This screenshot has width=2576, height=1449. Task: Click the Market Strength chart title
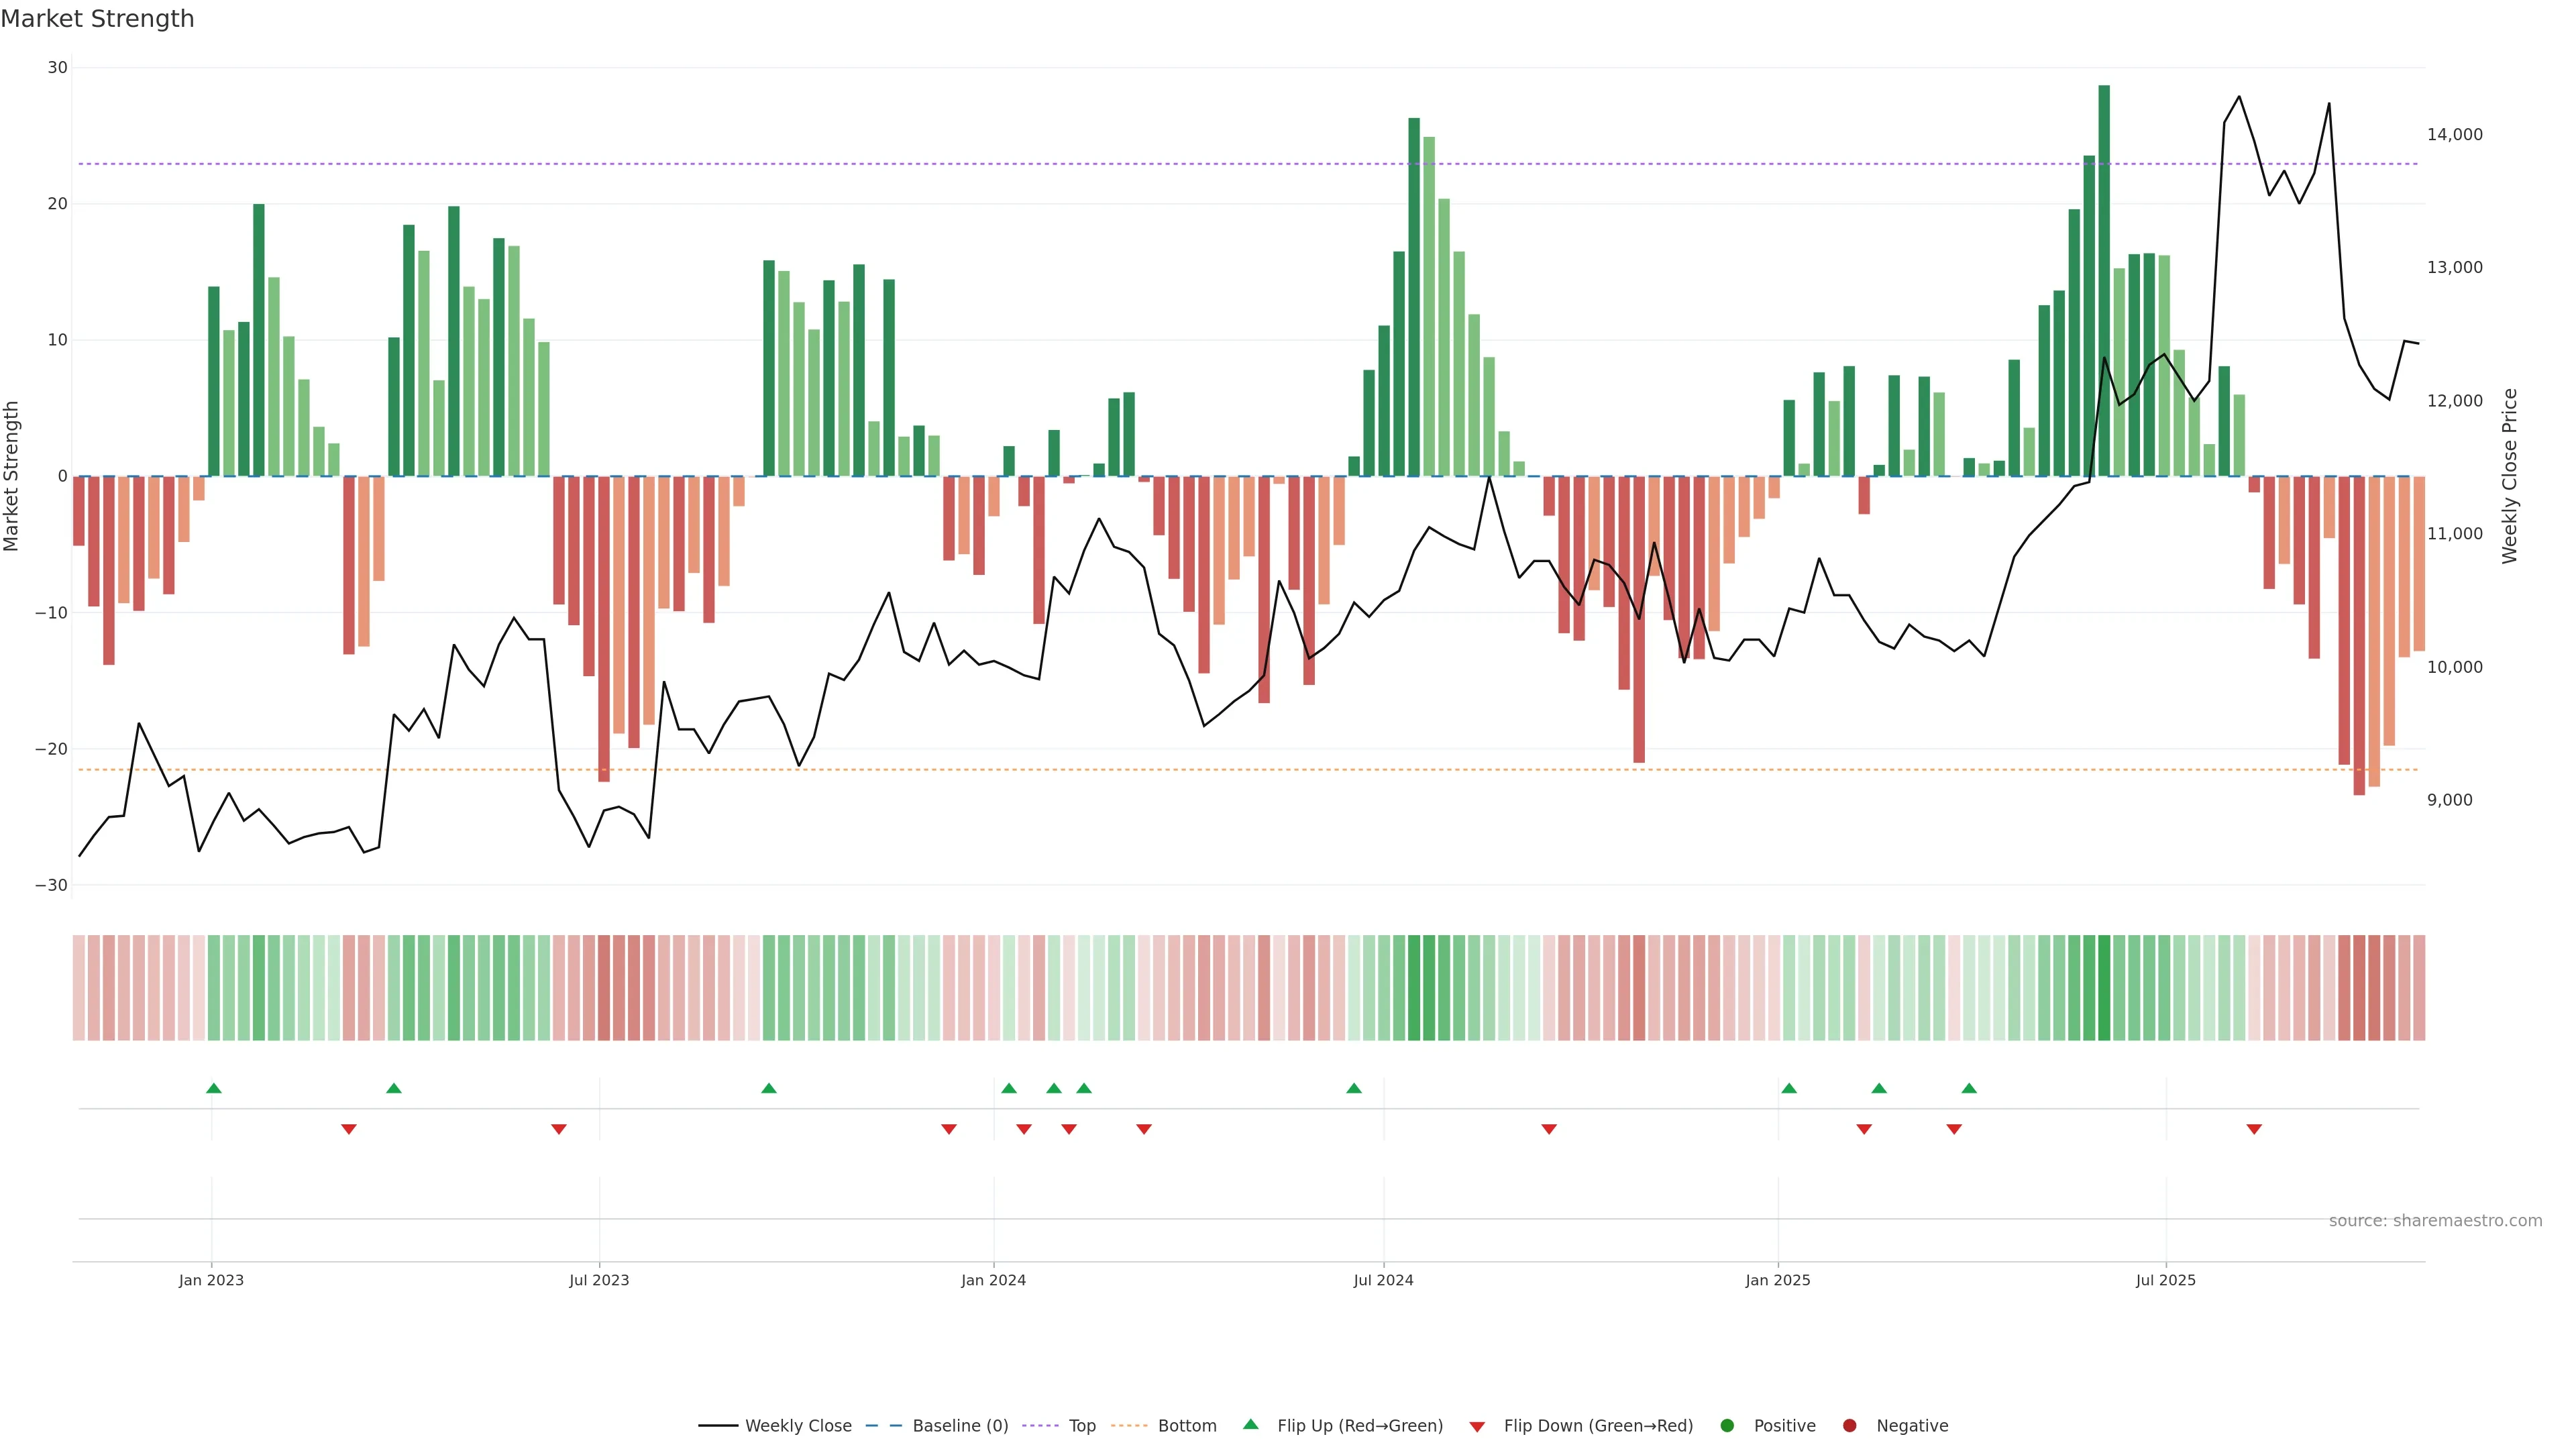coord(97,19)
